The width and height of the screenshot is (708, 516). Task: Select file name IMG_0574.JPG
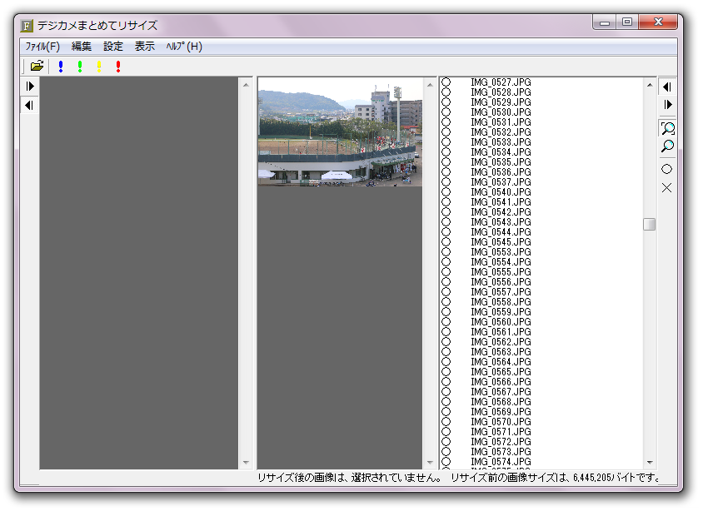click(501, 461)
